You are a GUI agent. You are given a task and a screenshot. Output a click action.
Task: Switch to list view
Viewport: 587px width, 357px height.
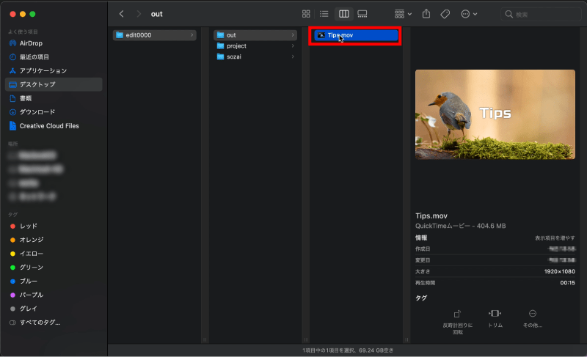(x=324, y=14)
